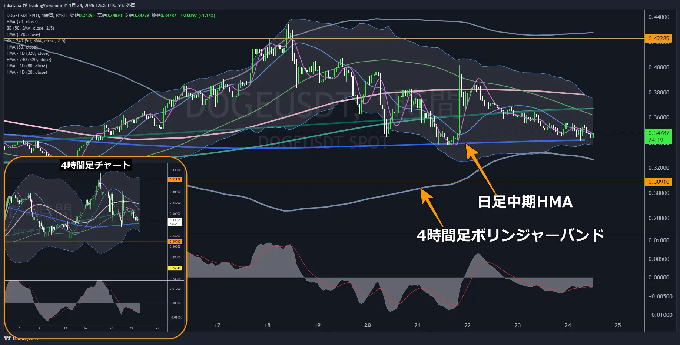Click the 0.38000 price axis value
Image resolution: width=680 pixels, height=345 pixels.
click(x=659, y=93)
